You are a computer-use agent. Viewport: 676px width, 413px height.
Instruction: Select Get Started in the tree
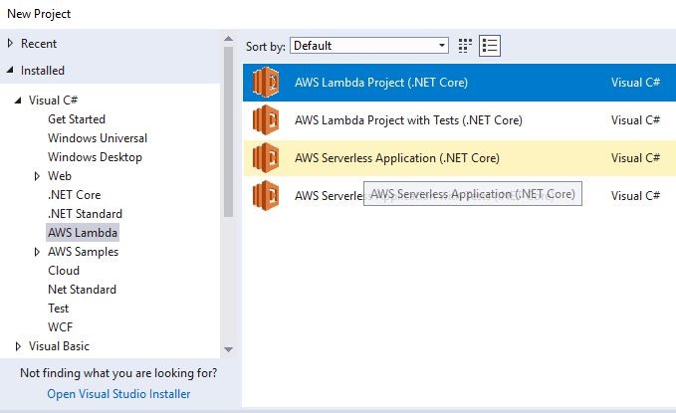tap(77, 119)
